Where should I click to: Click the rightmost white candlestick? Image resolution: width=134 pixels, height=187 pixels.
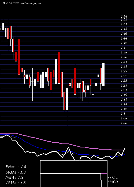pyautogui.click(x=103, y=75)
